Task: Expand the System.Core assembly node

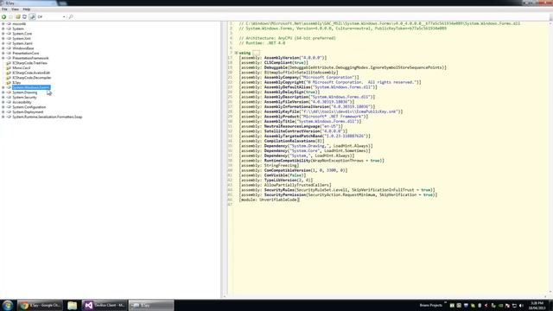Action: point(3,34)
